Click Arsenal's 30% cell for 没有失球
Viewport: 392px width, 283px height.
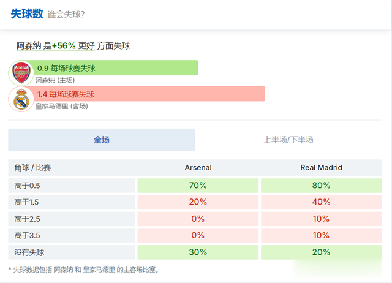(x=198, y=252)
